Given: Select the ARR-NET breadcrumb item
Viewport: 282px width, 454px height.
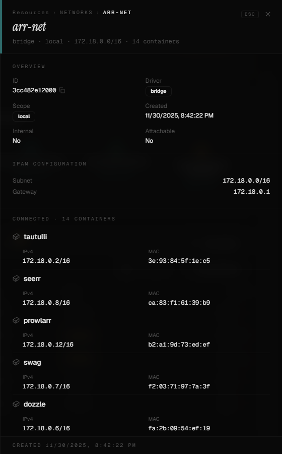Looking at the screenshot, I should [x=117, y=13].
